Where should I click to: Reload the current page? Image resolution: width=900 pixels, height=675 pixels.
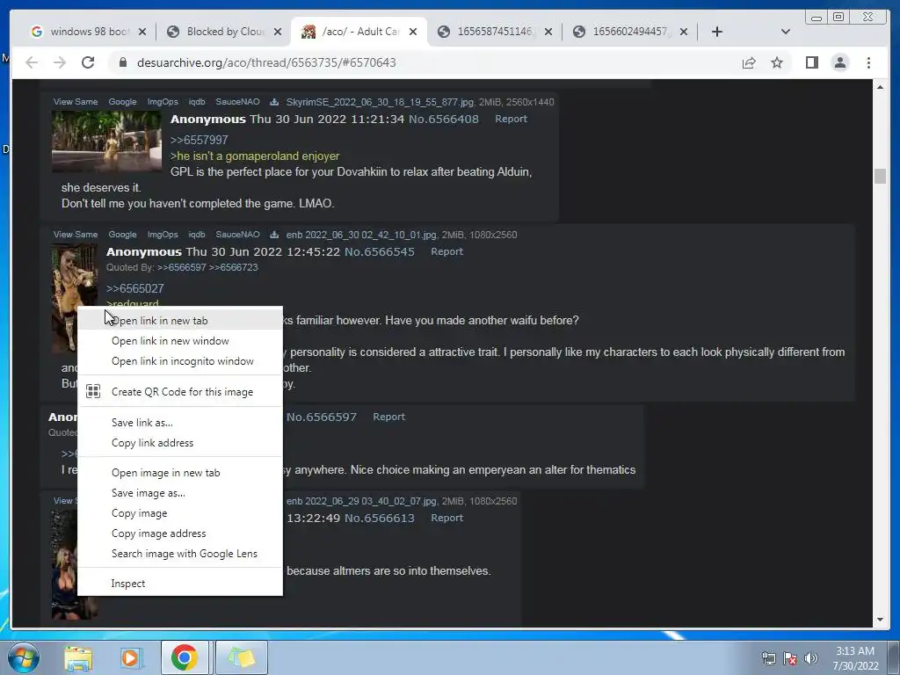pos(88,62)
